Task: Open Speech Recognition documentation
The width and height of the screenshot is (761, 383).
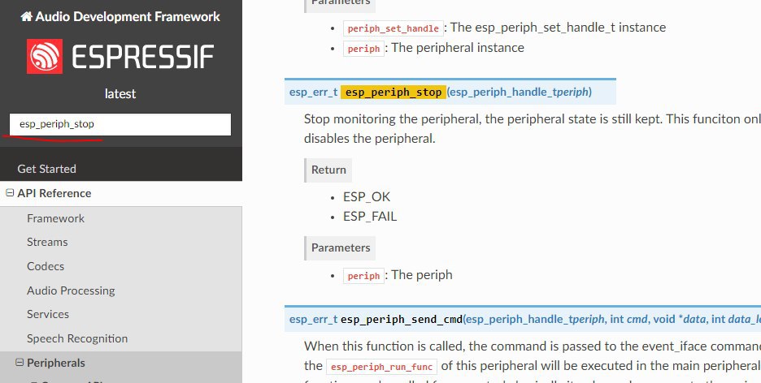Action: [x=77, y=338]
